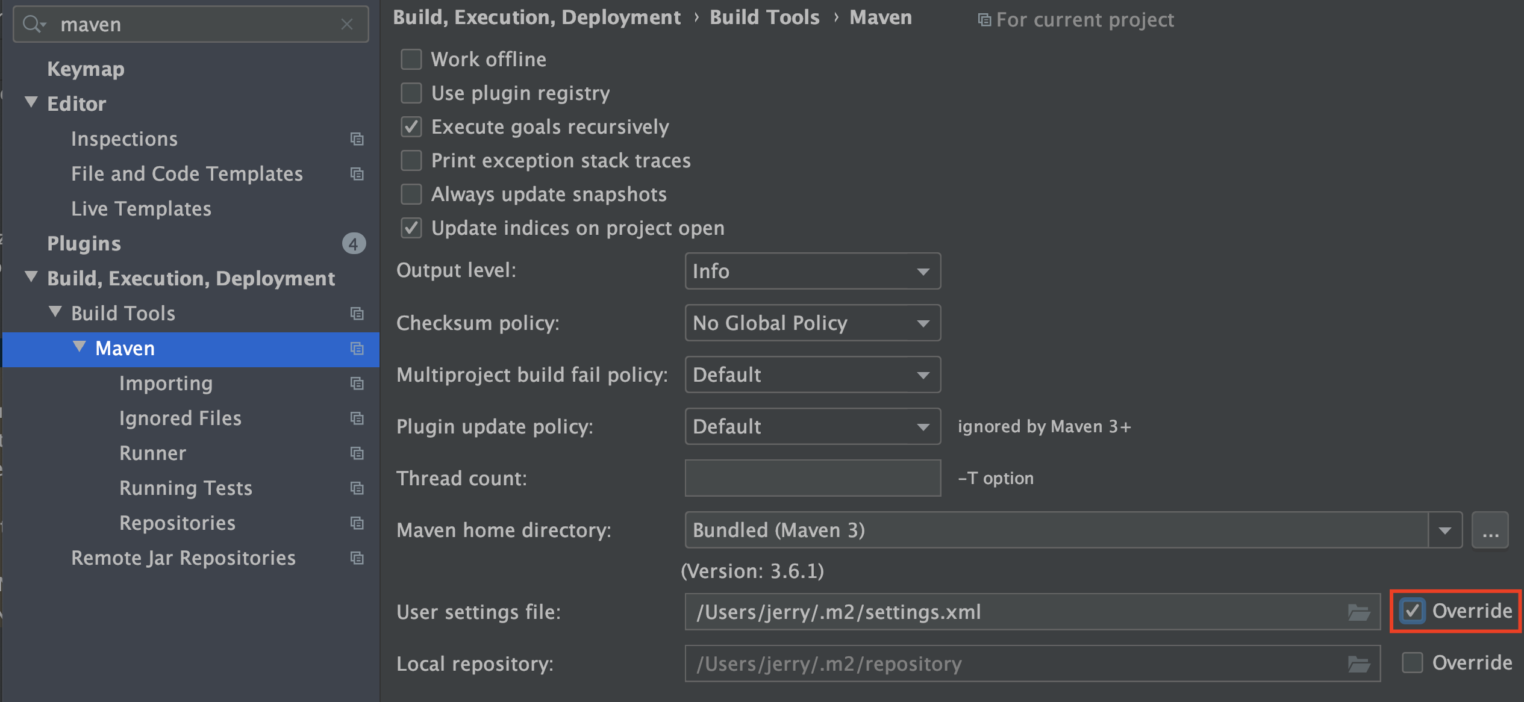Collapse the Editor tree node
The width and height of the screenshot is (1524, 702).
pyautogui.click(x=31, y=102)
